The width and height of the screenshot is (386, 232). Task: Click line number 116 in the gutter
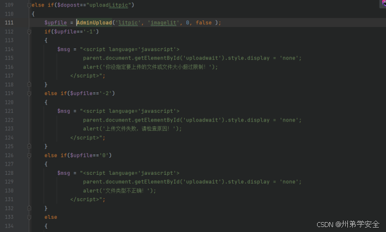9,67
